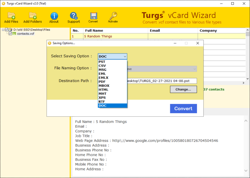Click the Mobile Phone No : preview line
The image size is (250, 178).
pos(91,164)
